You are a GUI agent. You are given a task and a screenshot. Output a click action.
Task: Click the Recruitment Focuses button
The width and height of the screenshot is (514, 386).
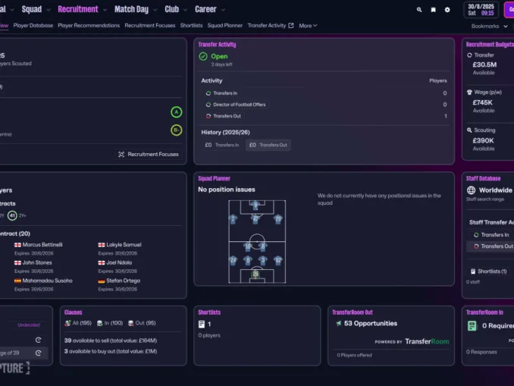149,154
